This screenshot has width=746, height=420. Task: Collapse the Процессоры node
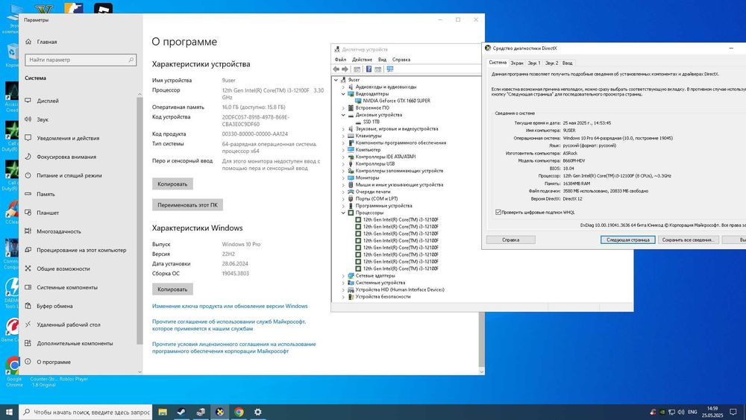pos(343,213)
